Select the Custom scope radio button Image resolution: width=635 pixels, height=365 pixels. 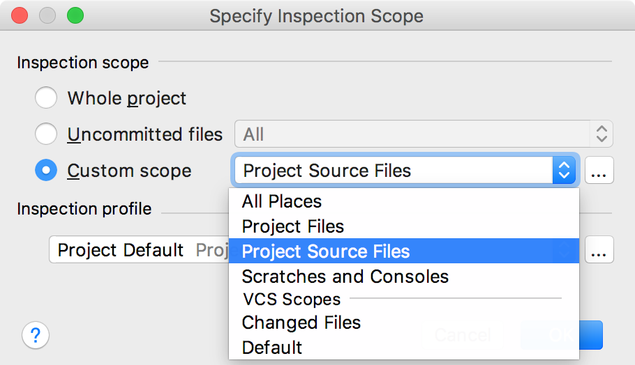[x=46, y=170]
